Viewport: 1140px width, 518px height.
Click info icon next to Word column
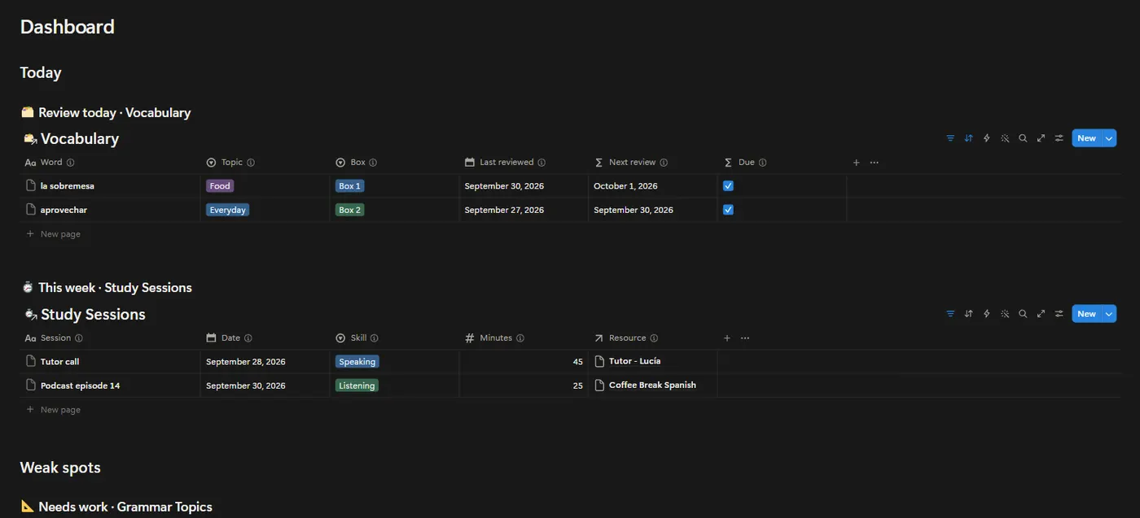70,163
